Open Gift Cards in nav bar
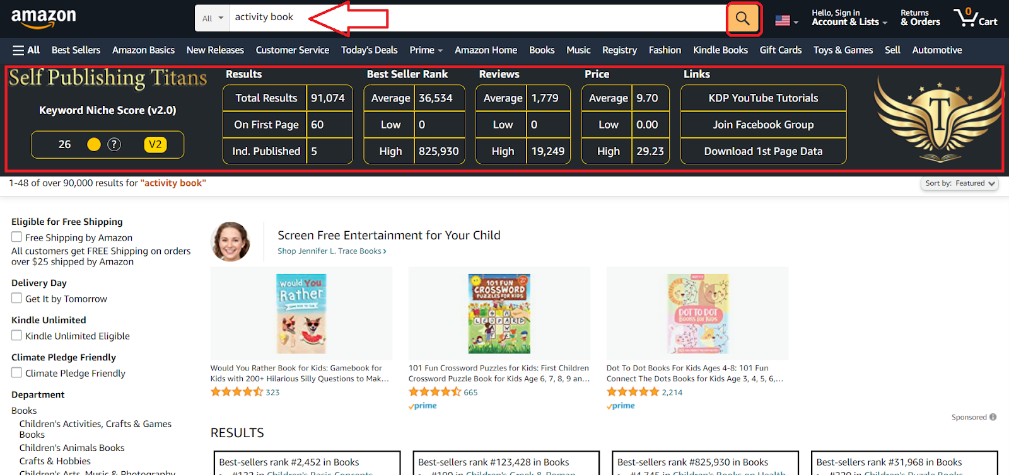 [x=781, y=50]
